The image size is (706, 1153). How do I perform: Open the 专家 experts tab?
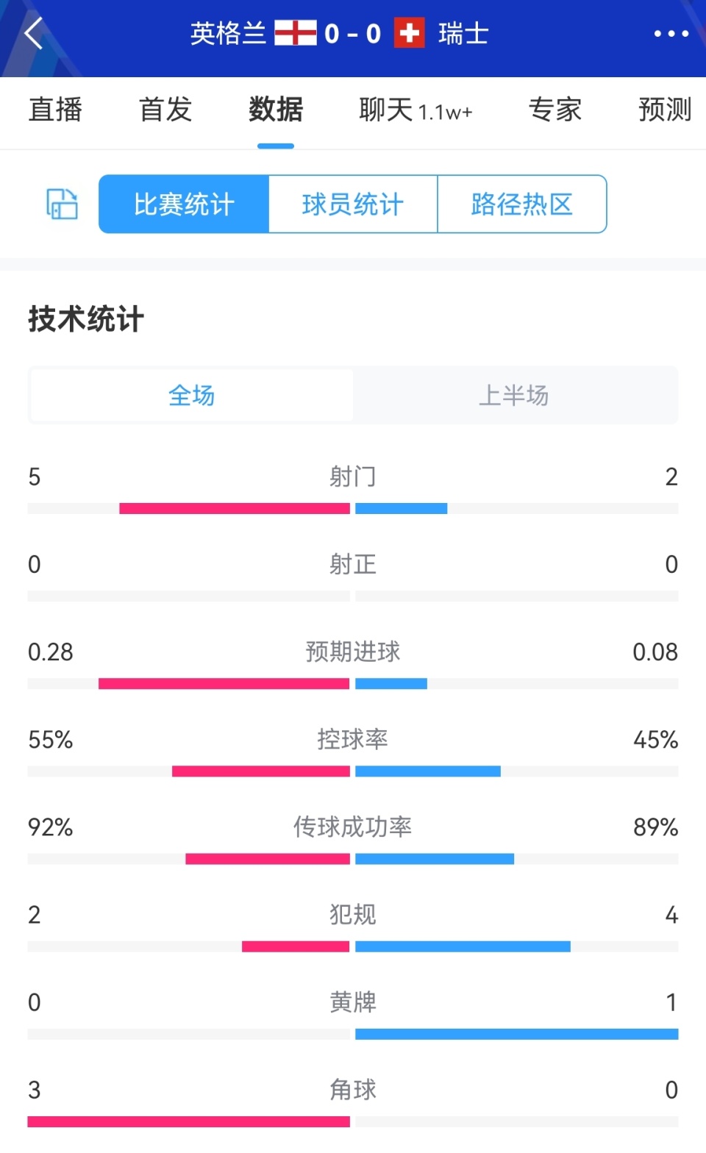(x=555, y=110)
